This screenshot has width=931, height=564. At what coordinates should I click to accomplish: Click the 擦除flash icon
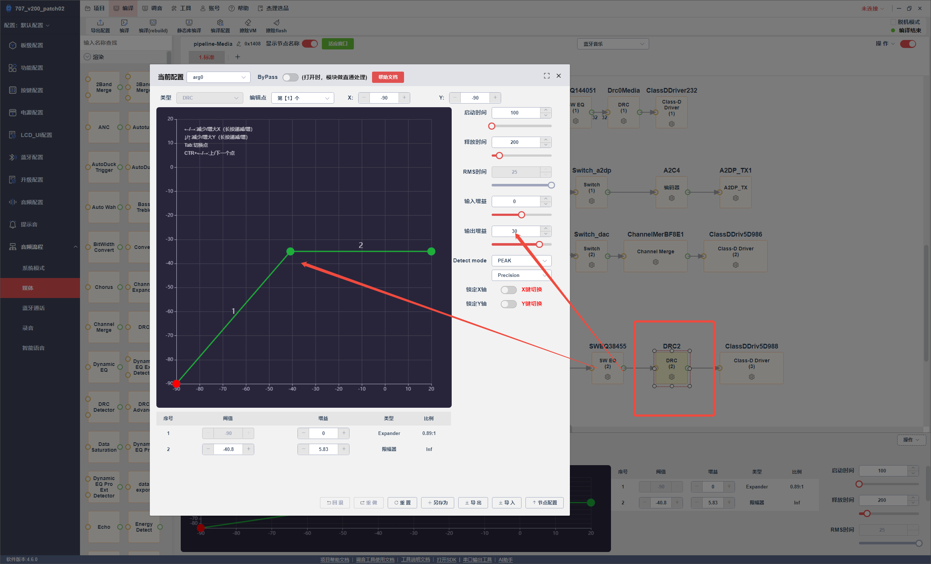(276, 23)
